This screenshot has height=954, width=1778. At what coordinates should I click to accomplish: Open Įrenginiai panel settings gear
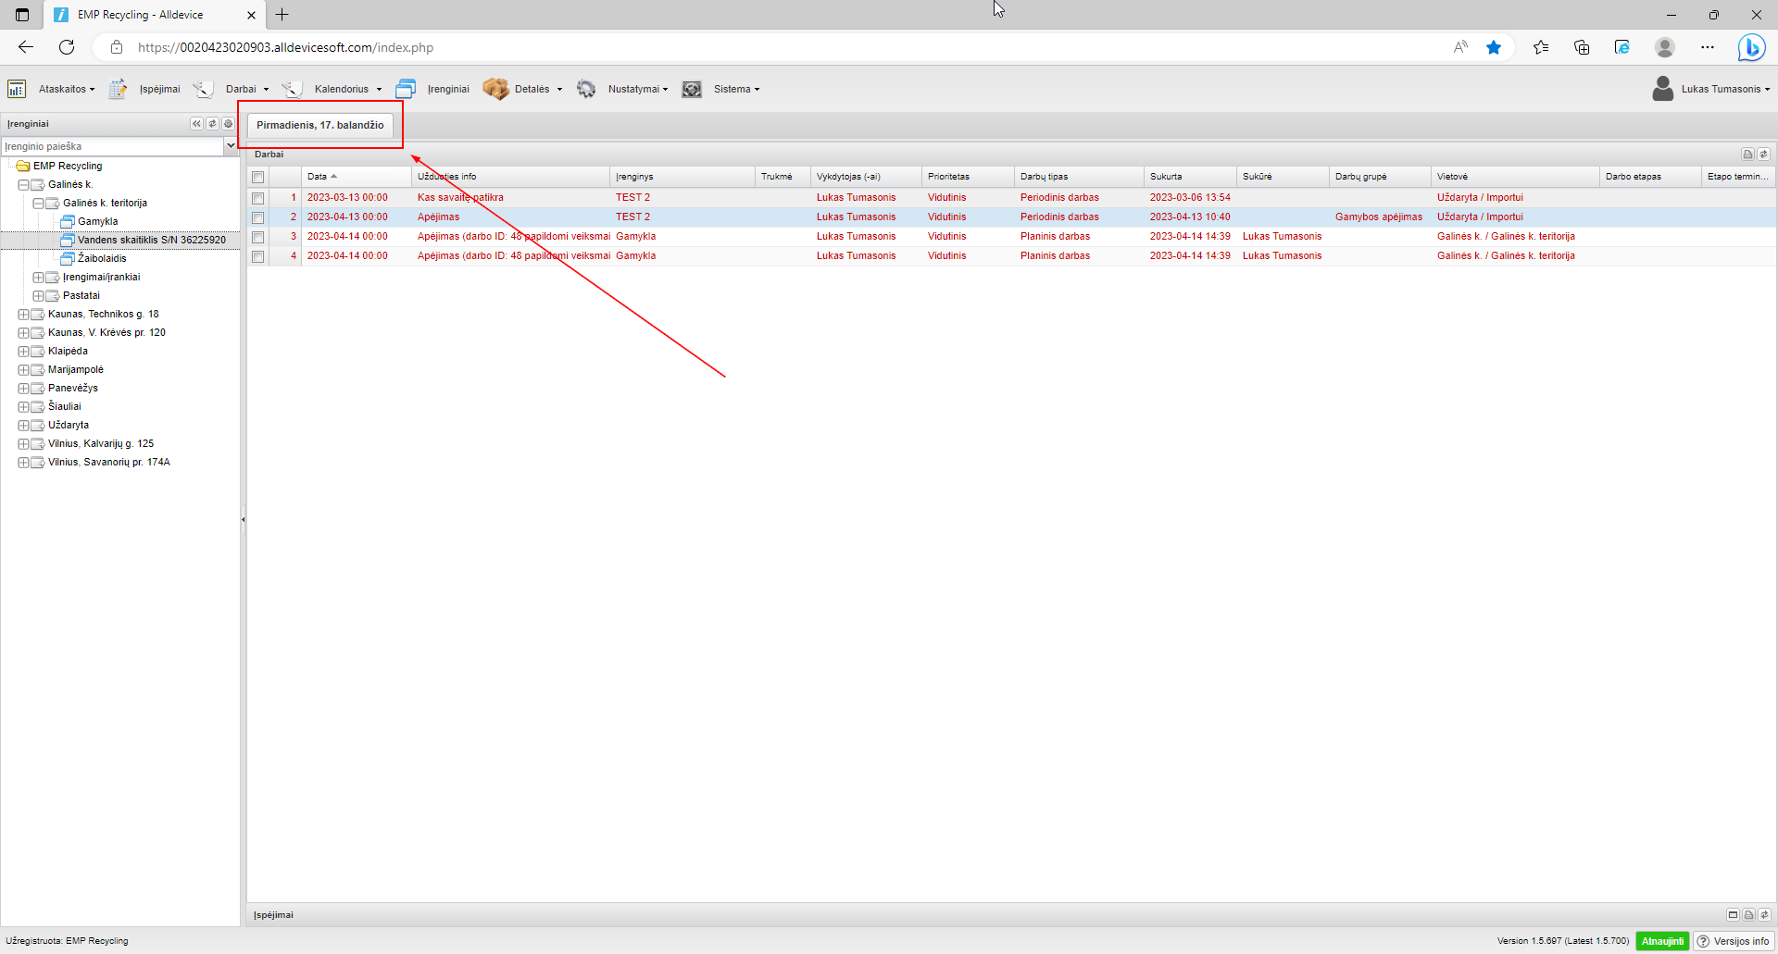pos(228,124)
